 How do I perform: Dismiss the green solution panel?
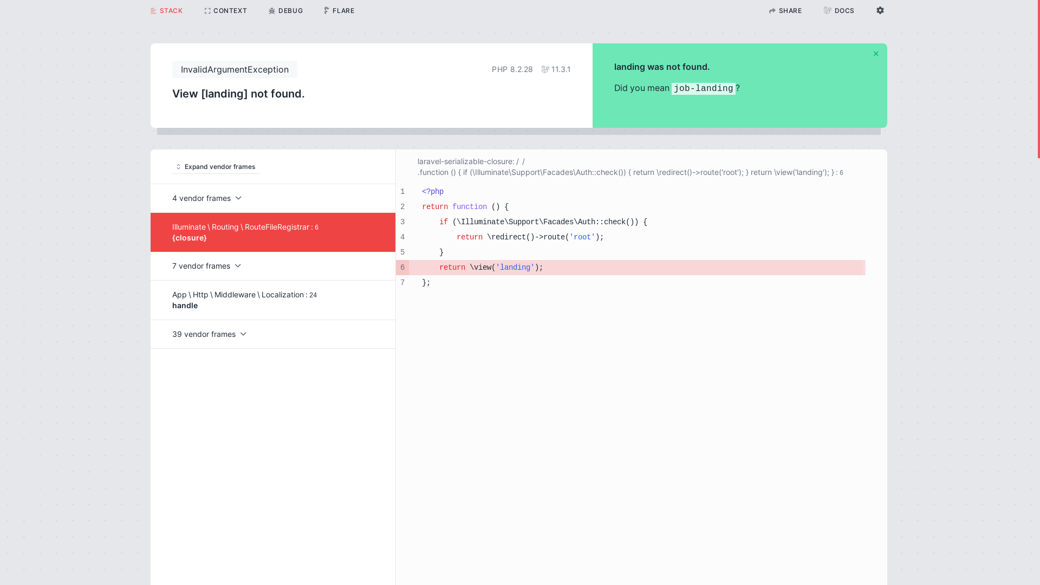(876, 54)
